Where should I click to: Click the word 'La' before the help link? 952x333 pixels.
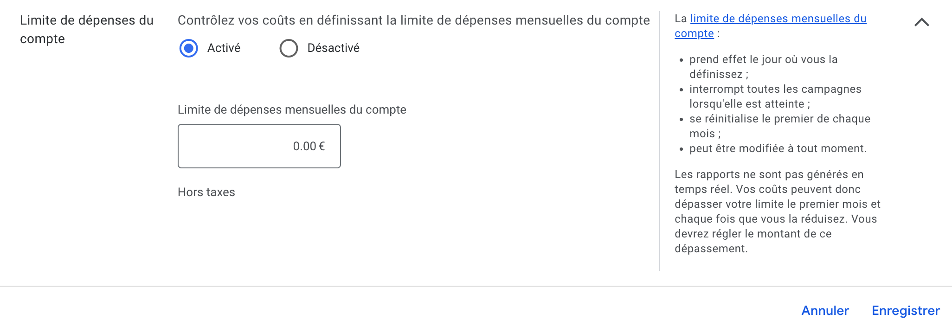click(x=681, y=19)
